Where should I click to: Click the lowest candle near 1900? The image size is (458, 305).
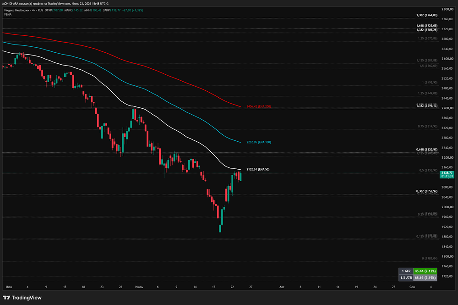point(220,228)
